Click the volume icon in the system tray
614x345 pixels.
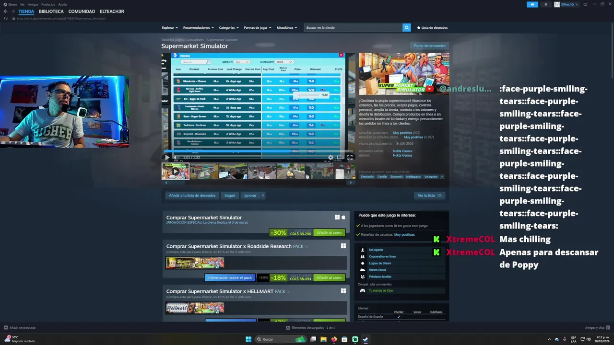coord(589,339)
